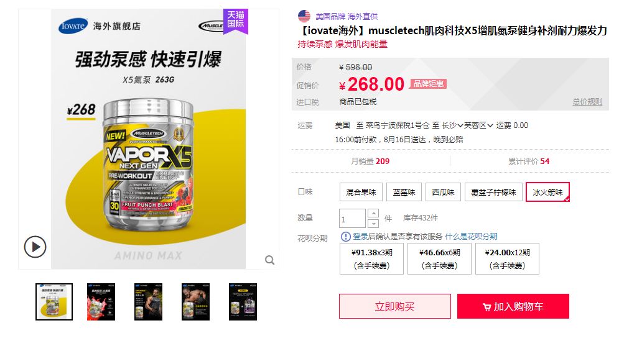This screenshot has width=619, height=341.
Task: Click the Iovate store logo
Action: point(73,26)
